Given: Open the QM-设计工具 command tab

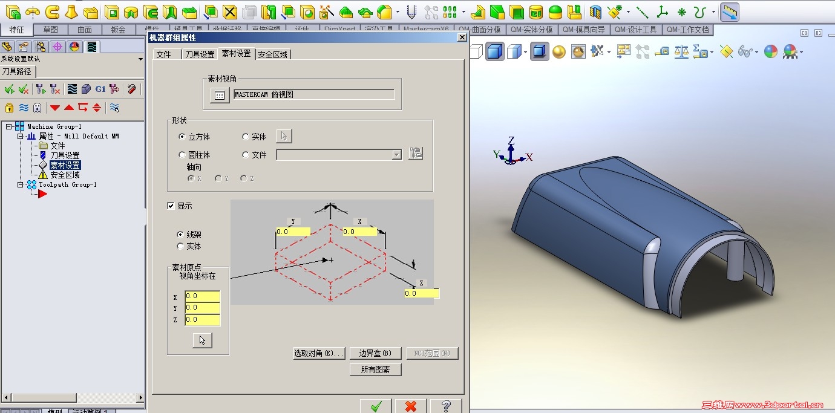Looking at the screenshot, I should tap(635, 30).
